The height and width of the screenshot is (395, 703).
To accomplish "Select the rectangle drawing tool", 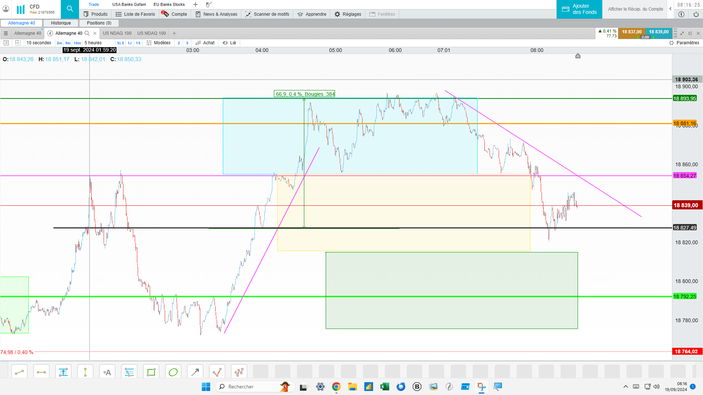I will [151, 372].
